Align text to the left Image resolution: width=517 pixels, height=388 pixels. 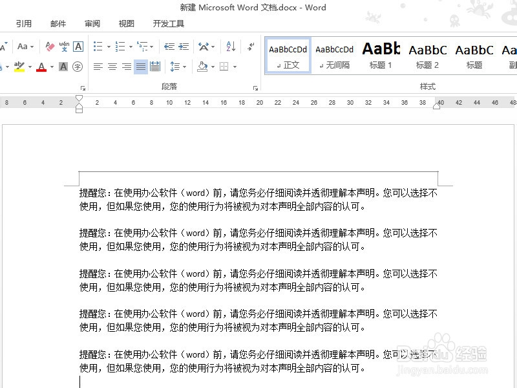[98, 67]
